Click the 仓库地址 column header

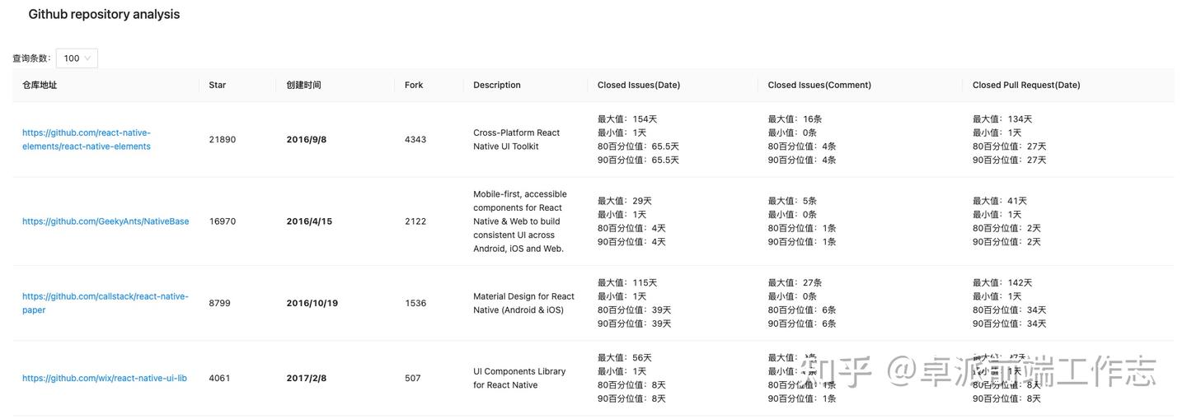40,85
